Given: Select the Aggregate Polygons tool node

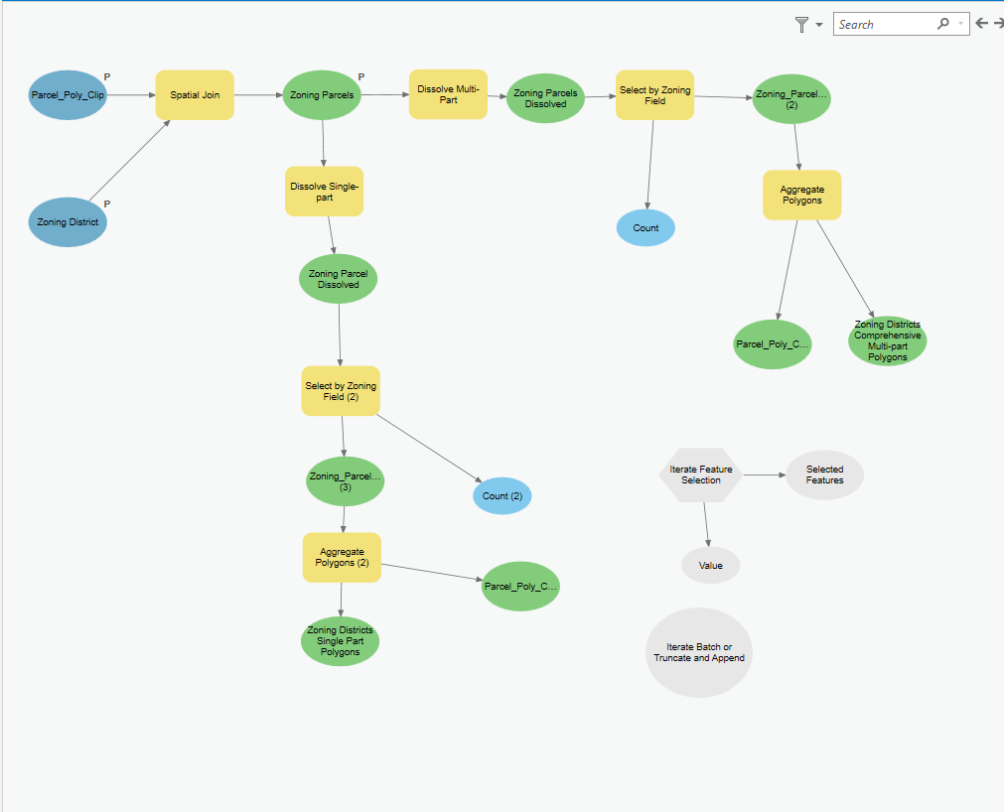Looking at the screenshot, I should (x=801, y=196).
